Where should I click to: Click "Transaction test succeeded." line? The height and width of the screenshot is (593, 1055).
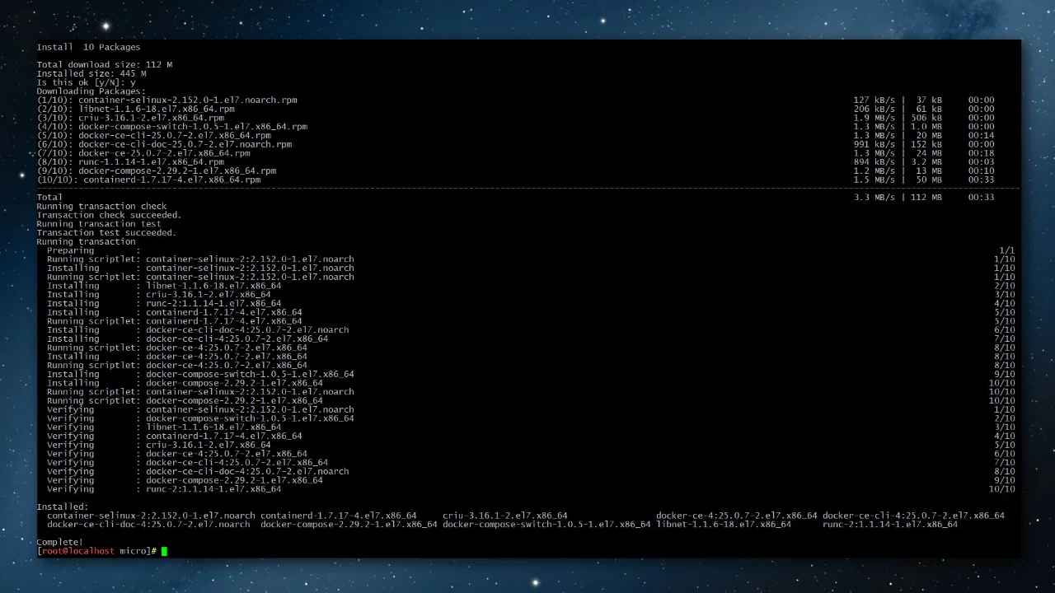coord(106,233)
